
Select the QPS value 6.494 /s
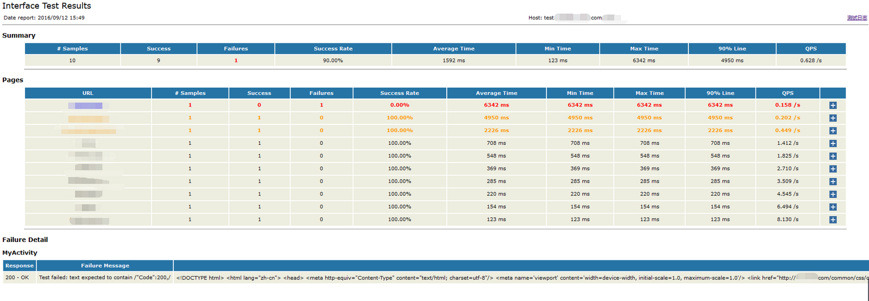click(788, 206)
